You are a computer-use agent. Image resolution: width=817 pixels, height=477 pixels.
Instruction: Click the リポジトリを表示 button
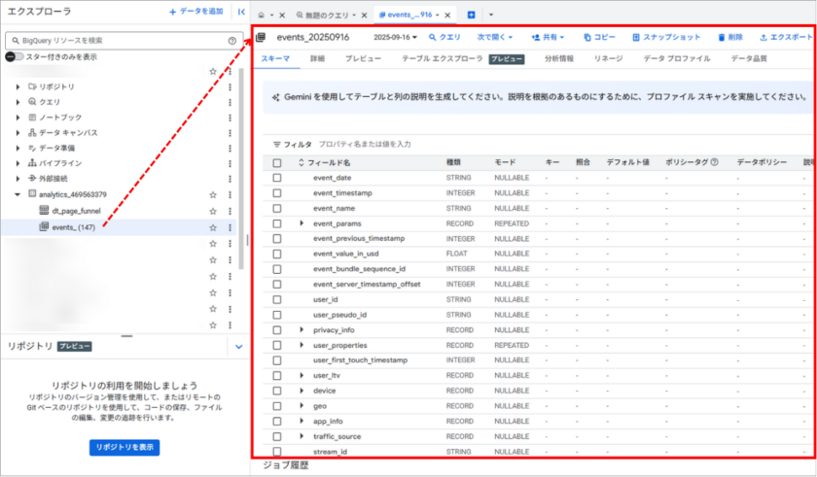point(123,447)
